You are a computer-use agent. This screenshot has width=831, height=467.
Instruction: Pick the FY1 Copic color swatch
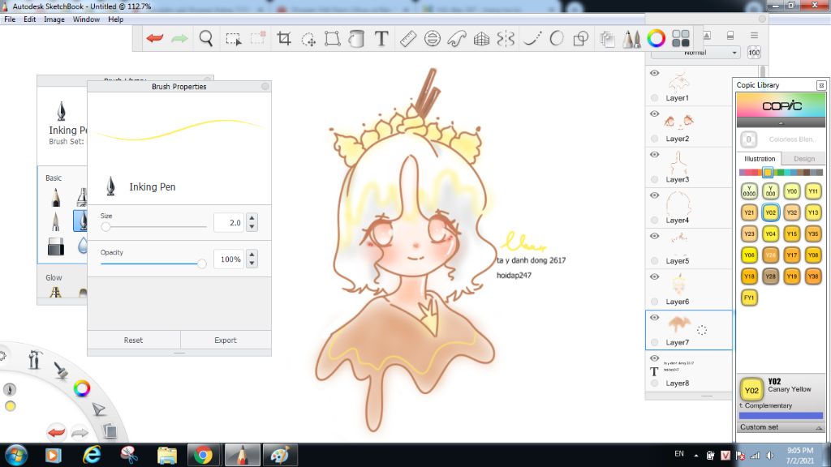click(x=749, y=298)
